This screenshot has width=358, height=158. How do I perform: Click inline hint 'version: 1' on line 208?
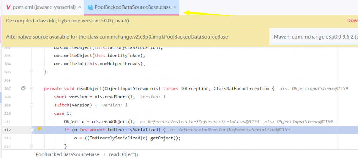pyautogui.click(x=153, y=97)
